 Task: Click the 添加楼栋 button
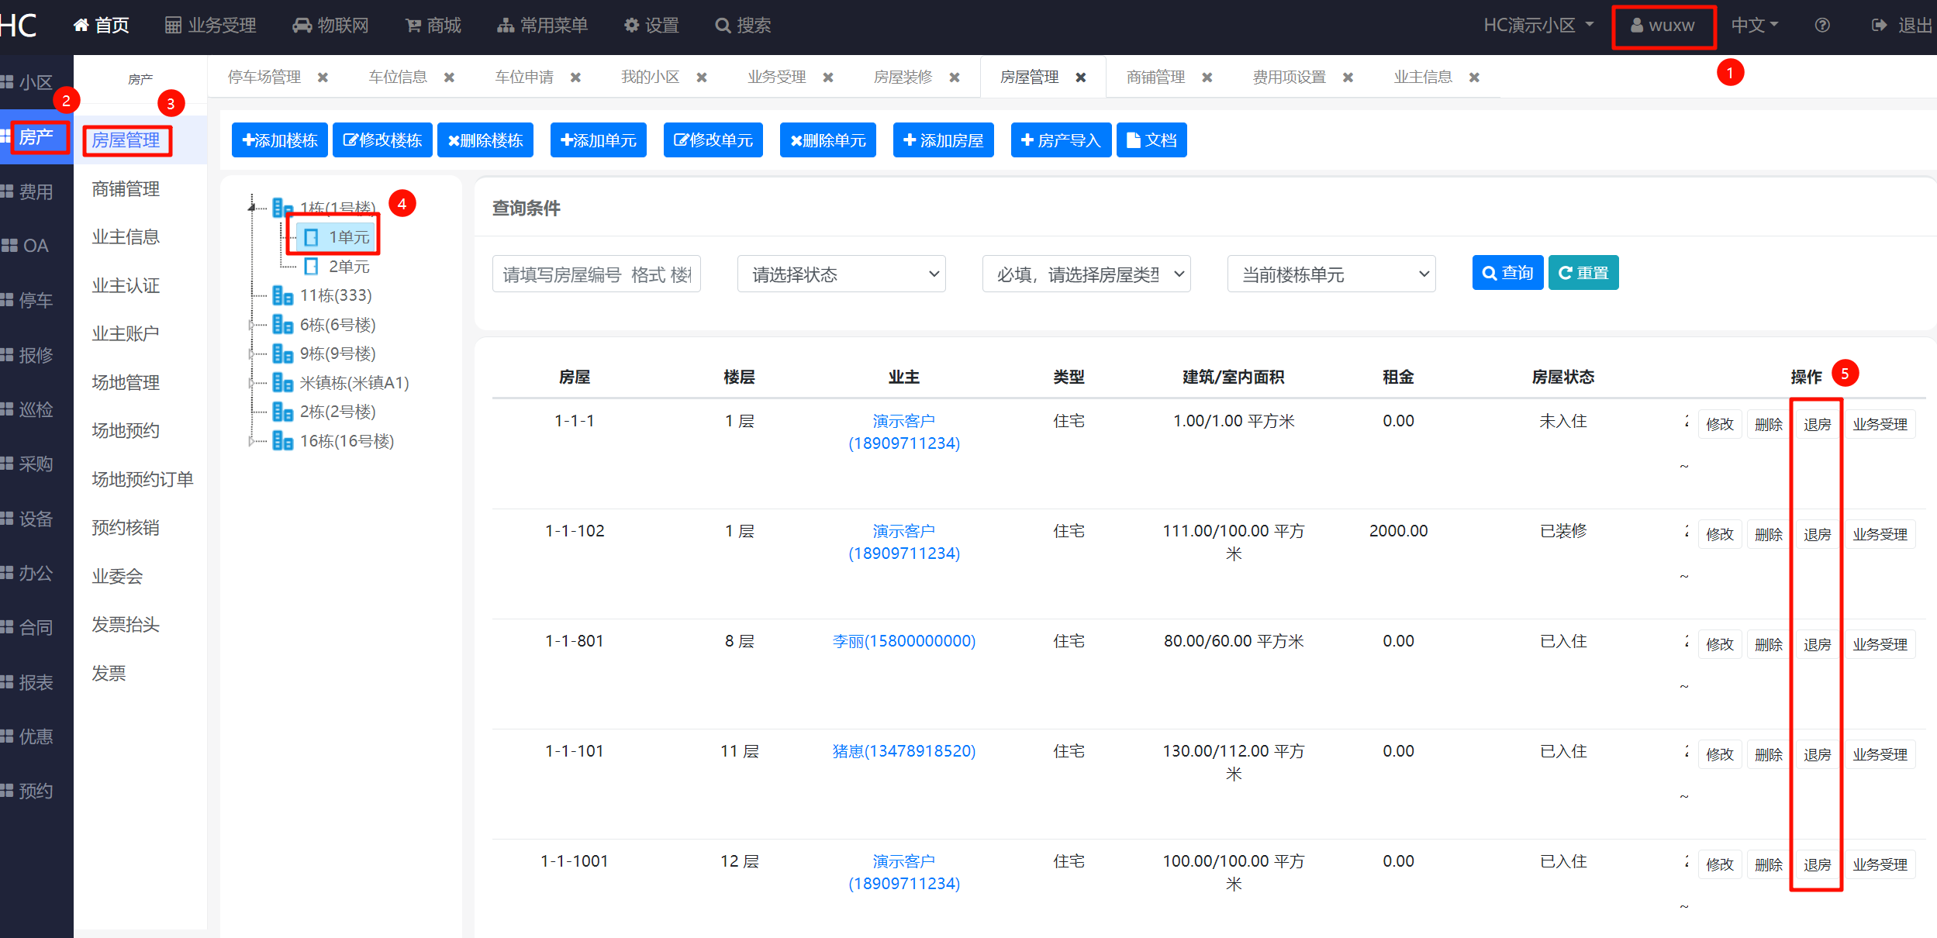(280, 140)
